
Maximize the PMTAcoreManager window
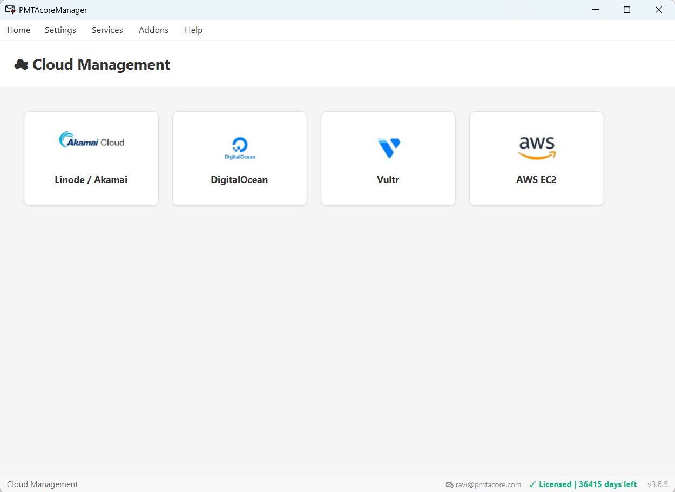(627, 10)
